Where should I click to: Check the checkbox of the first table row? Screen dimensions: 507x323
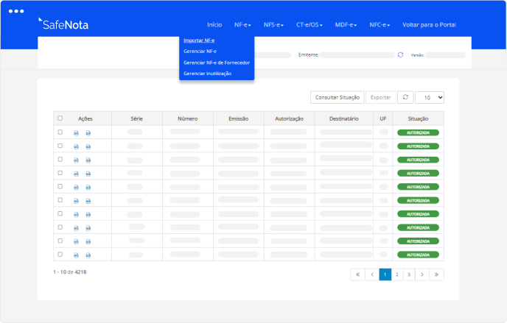click(x=60, y=132)
